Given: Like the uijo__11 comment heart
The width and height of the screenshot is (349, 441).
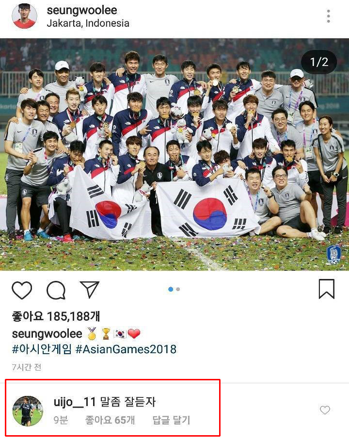Looking at the screenshot, I should pyautogui.click(x=325, y=410).
